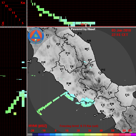Click the time '22:15 CET'
Image resolution: width=136 pixels, height=136 pixels.
tap(120, 35)
